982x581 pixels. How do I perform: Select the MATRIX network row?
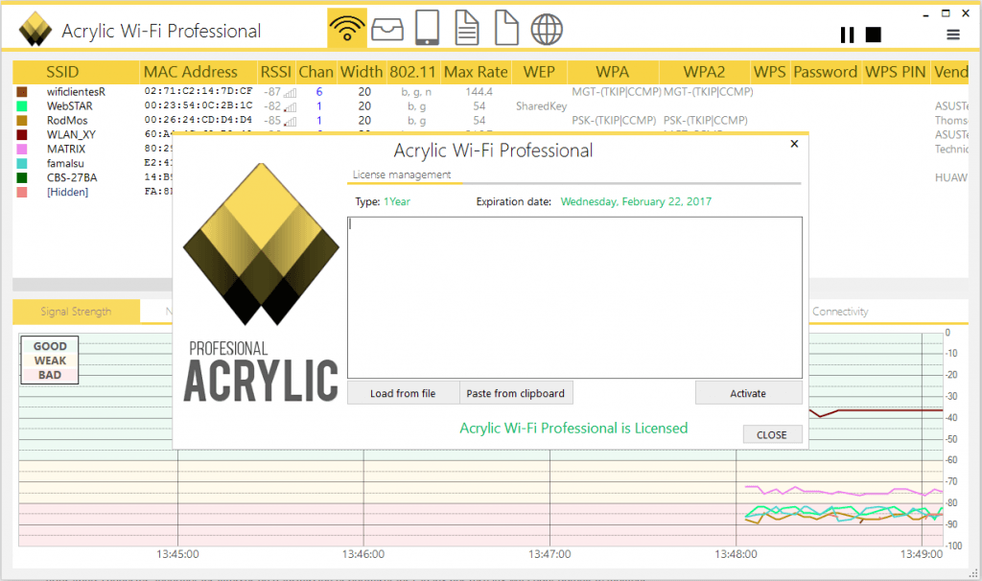tap(93, 149)
